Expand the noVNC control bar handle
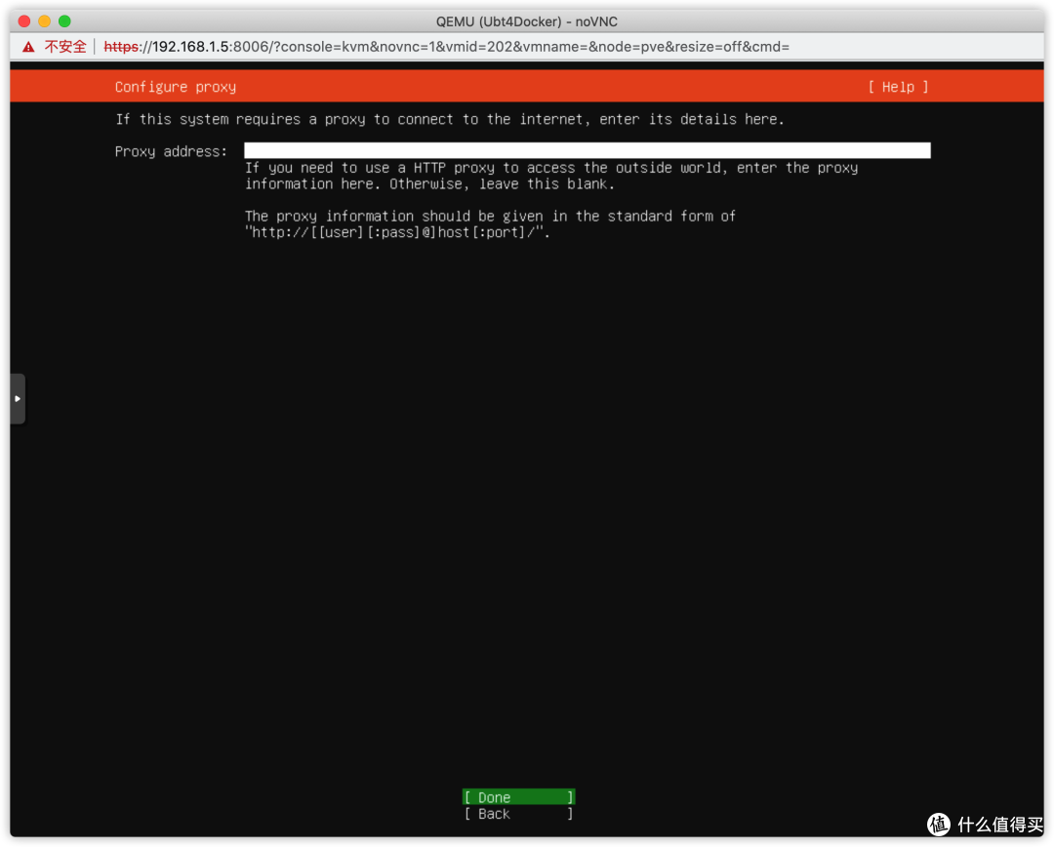 point(18,398)
